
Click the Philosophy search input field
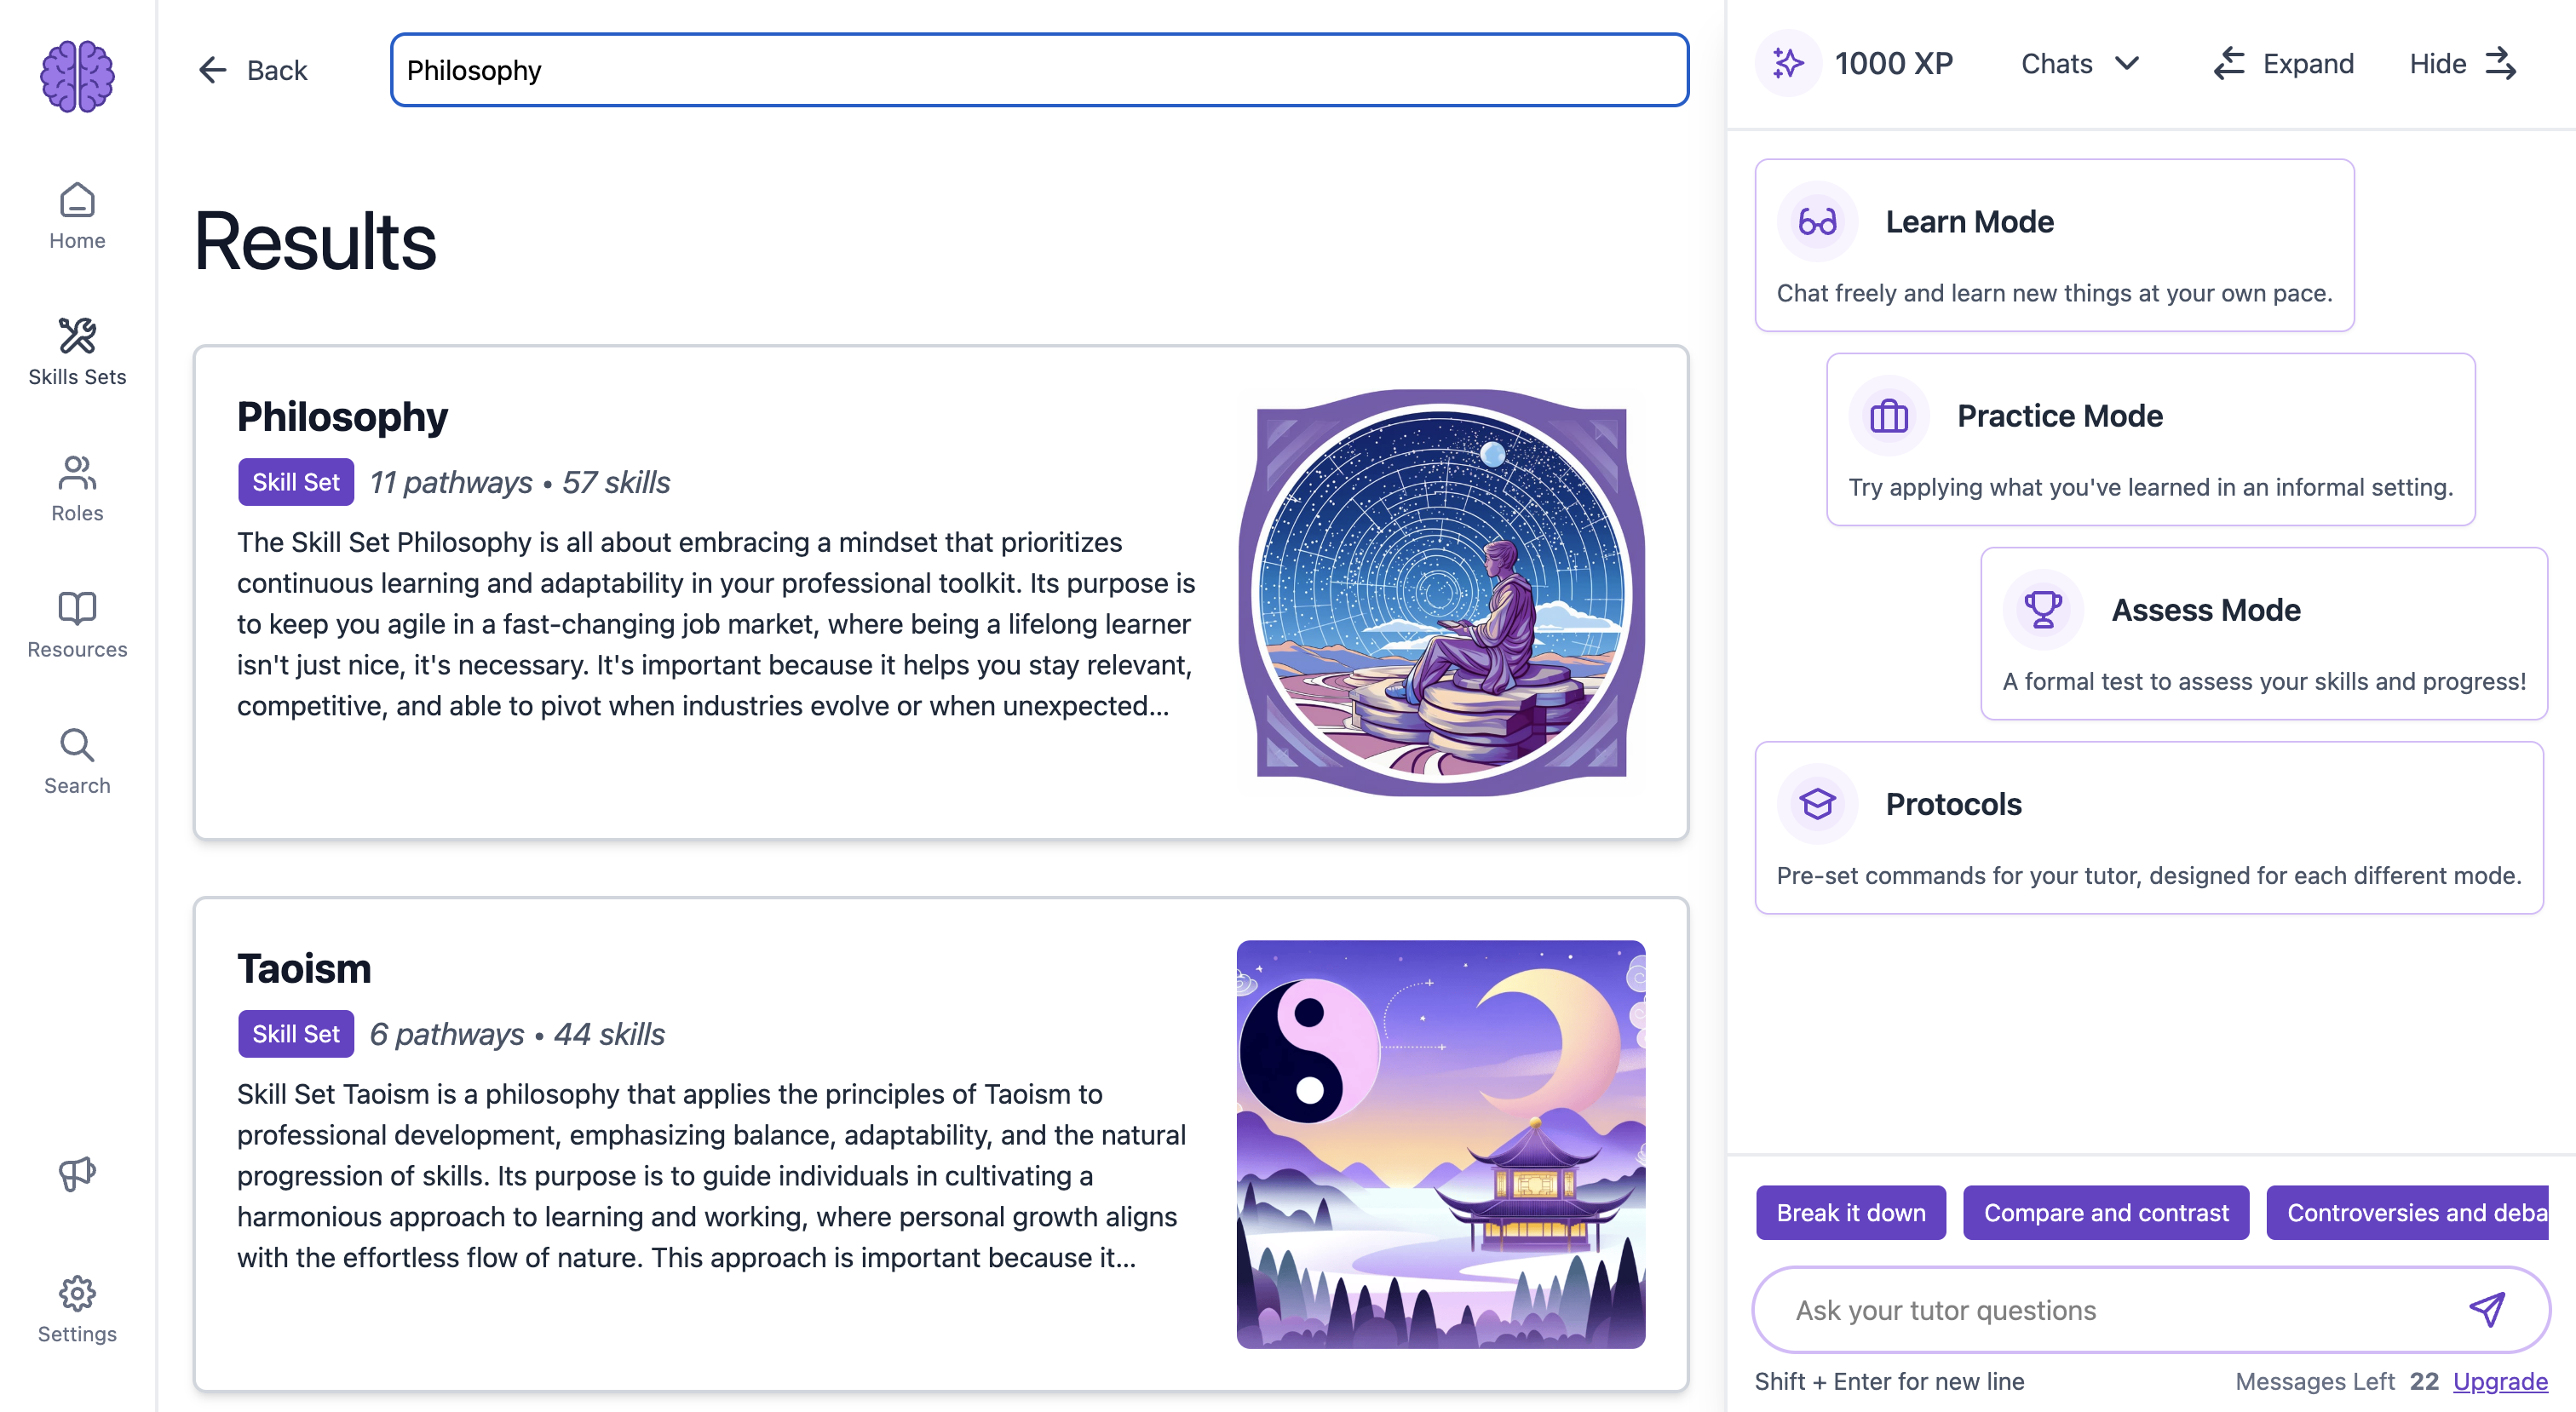click(1039, 70)
